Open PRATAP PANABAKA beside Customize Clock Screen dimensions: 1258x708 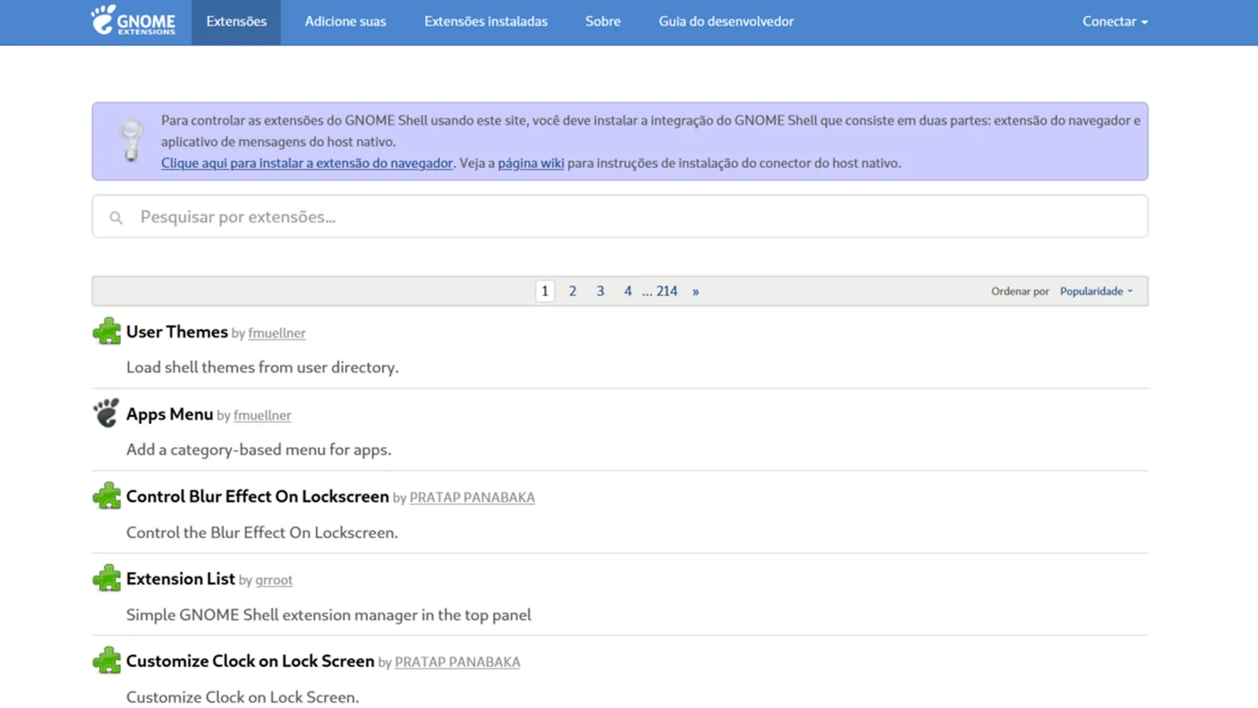coord(457,662)
